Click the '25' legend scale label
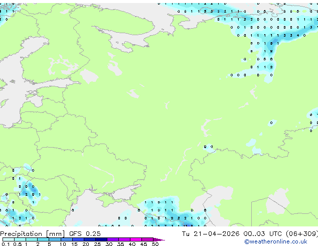This screenshot has height=246, width=318. pyautogui.click(x=97, y=244)
